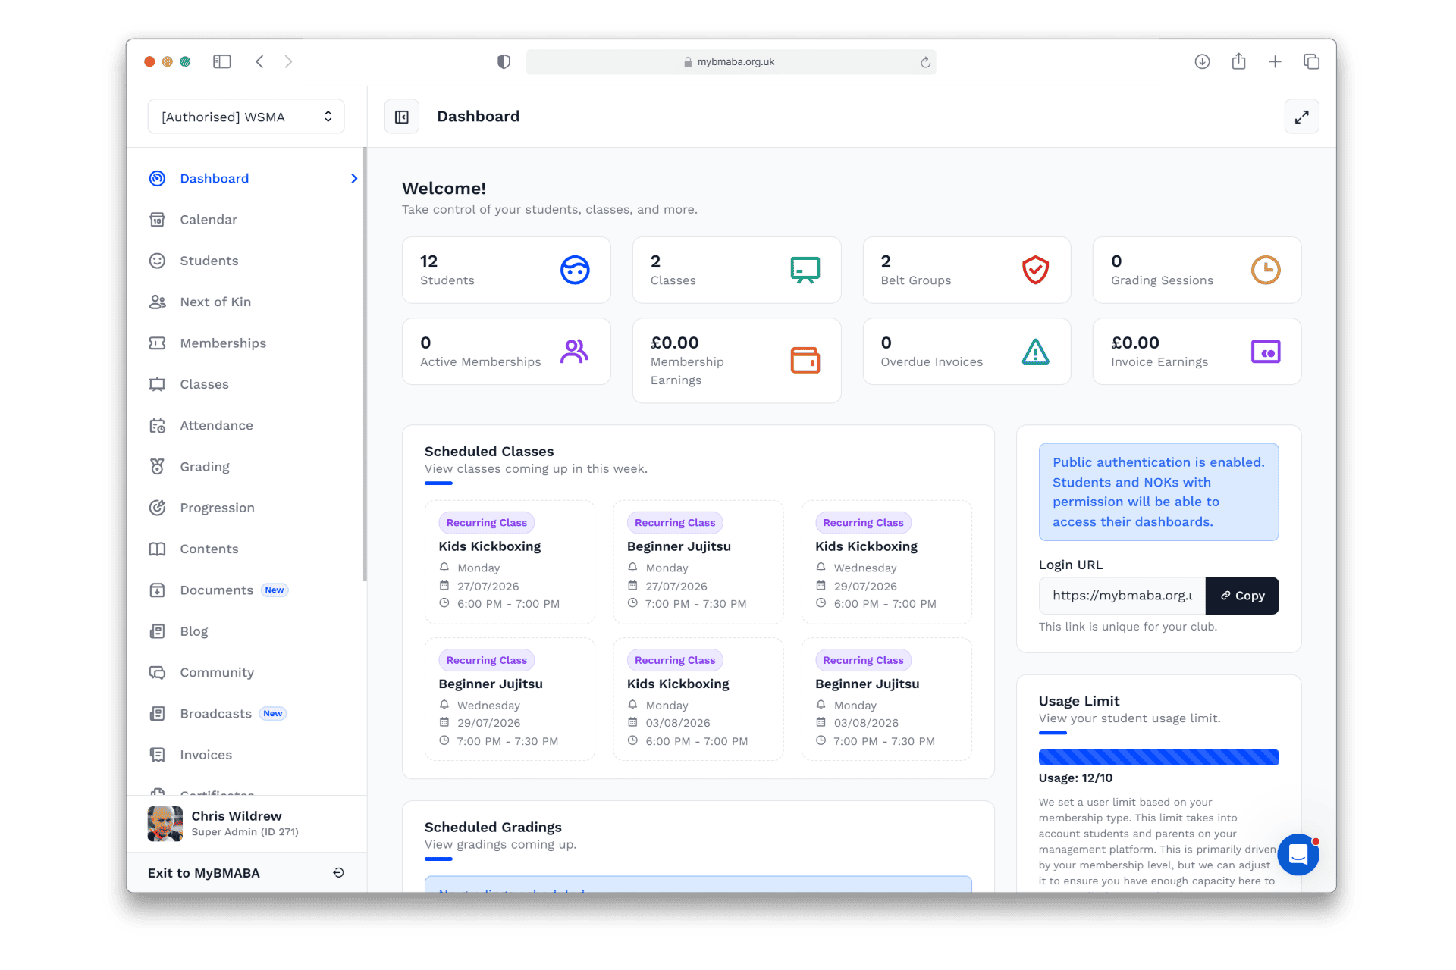Open the [Authorised] WSMA club selector
Screen dimensions: 1456x970
coord(246,117)
